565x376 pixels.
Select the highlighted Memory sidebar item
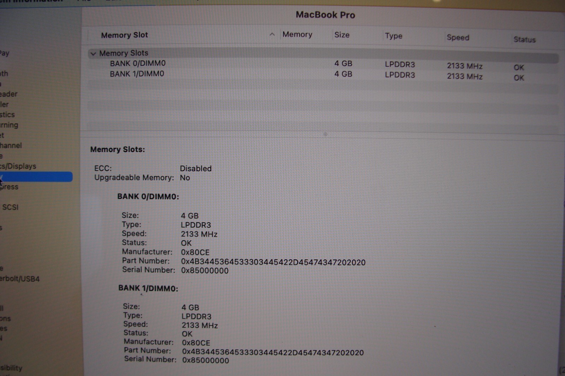[36, 177]
